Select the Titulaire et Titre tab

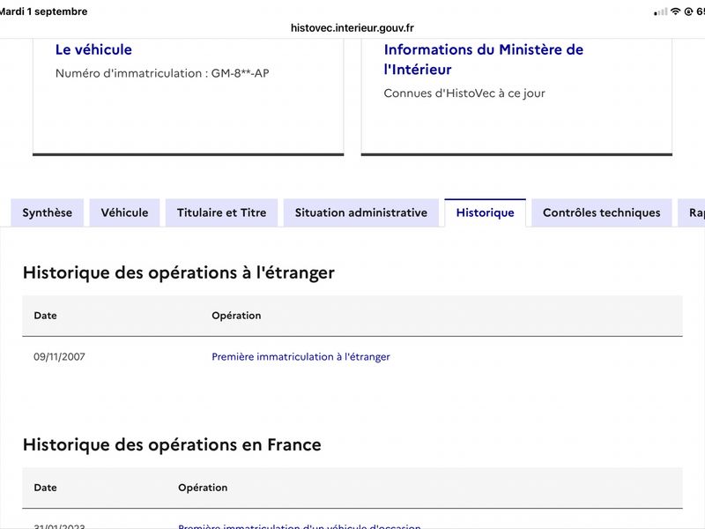[x=222, y=212]
